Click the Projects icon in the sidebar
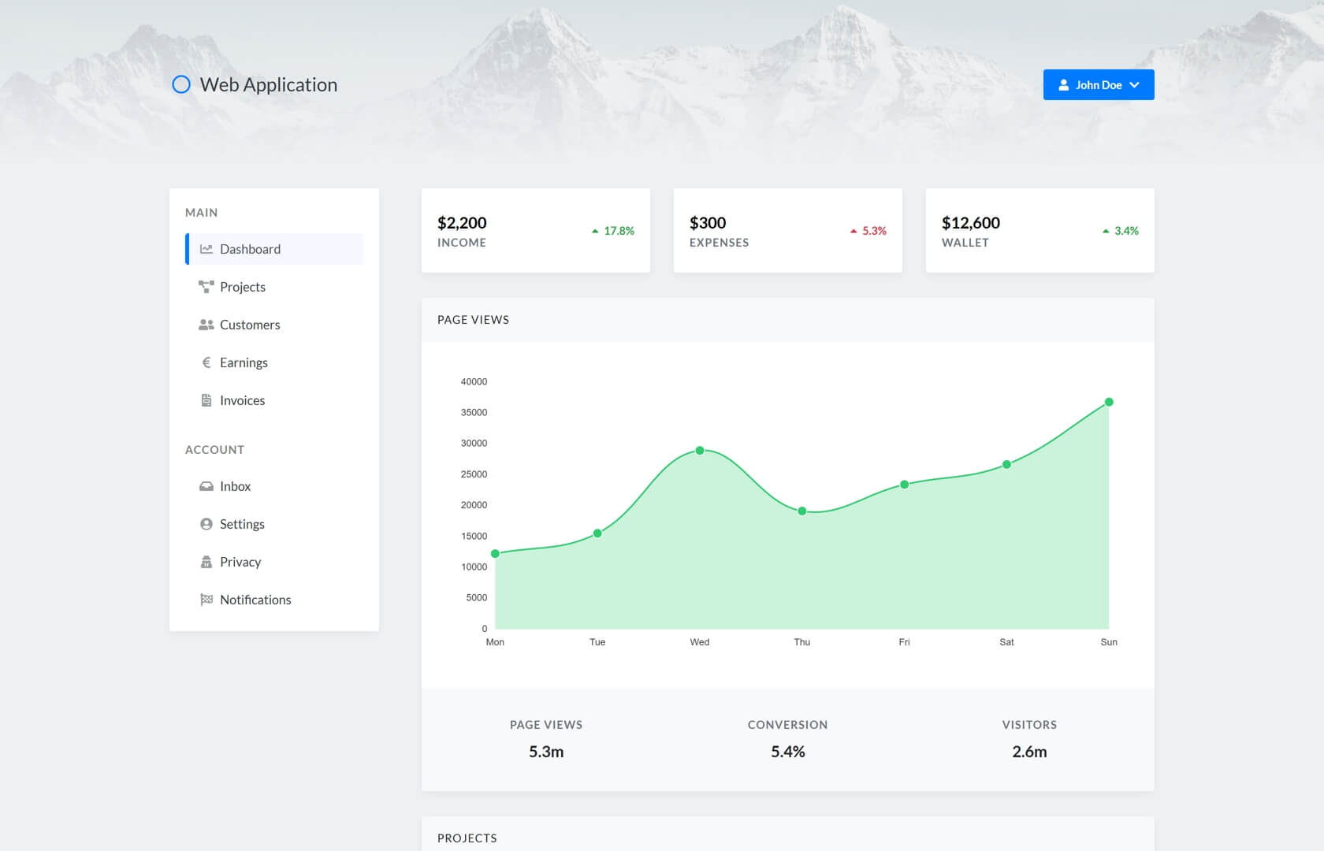The height and width of the screenshot is (851, 1324). (206, 286)
